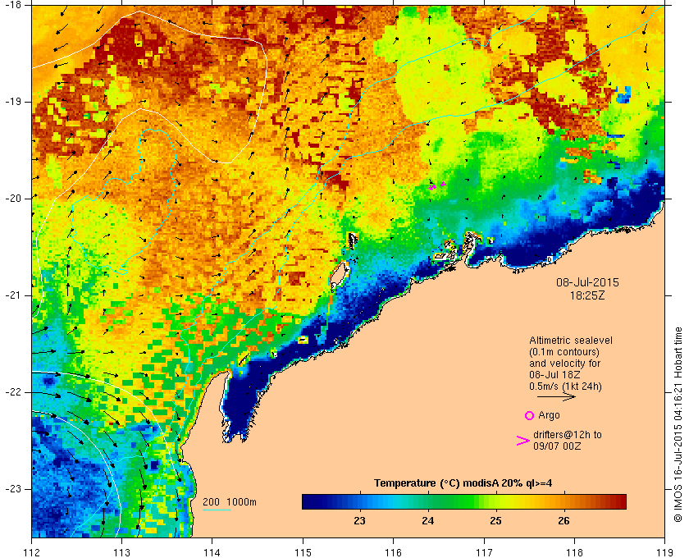Click the colorbar tick label 23
The height and width of the screenshot is (558, 689).
point(359,521)
